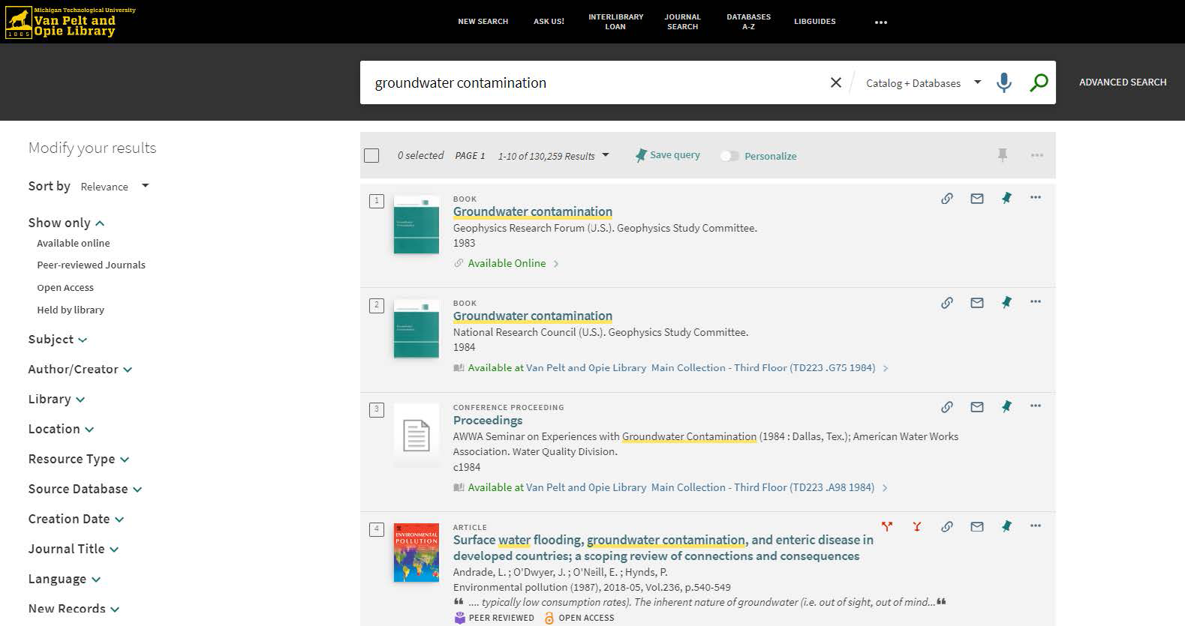Click the voice search microphone icon
Viewport: 1185px width, 626px height.
point(1003,82)
